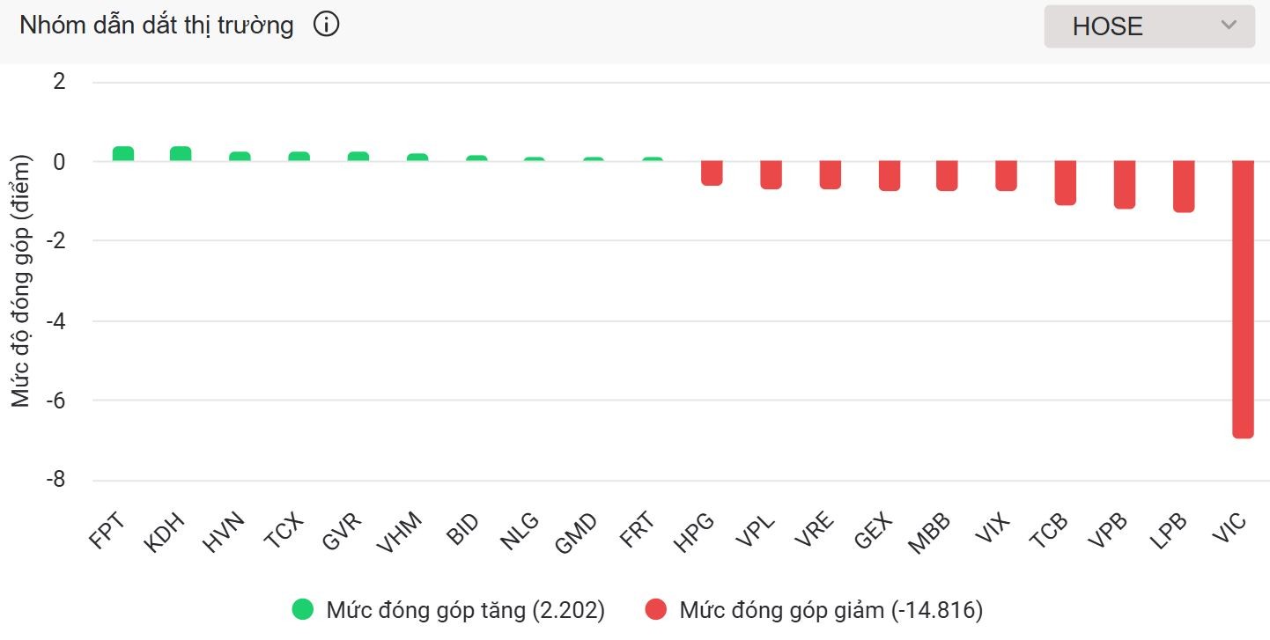
Task: Click the green legend circle swatch
Action: pyautogui.click(x=303, y=610)
